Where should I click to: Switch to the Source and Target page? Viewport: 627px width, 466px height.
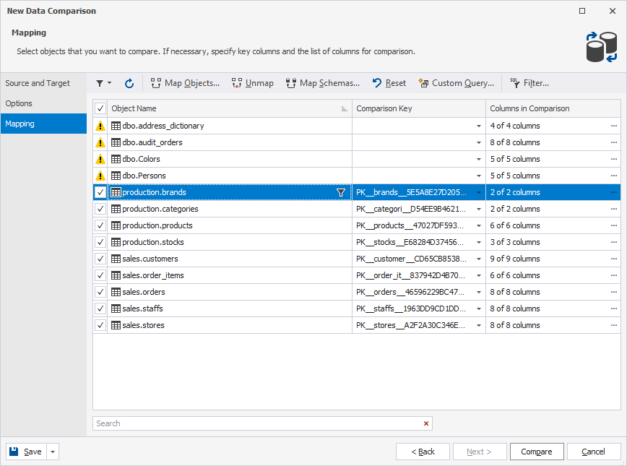(38, 83)
